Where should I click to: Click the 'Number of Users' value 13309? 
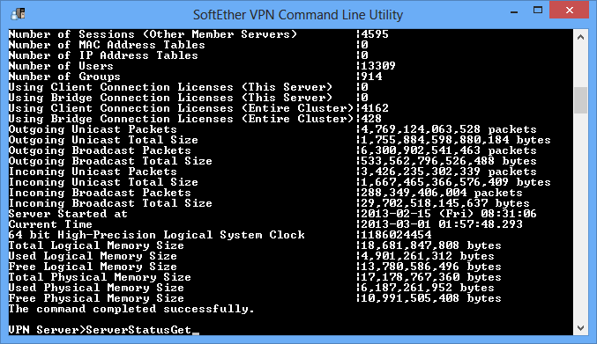[378, 66]
